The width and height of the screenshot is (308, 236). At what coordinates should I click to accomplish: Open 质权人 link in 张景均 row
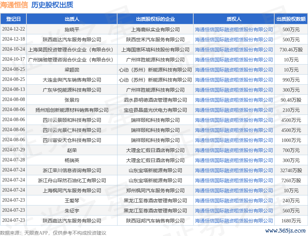(234, 100)
